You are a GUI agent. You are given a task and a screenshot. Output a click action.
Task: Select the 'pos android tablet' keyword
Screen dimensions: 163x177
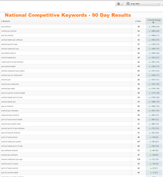(8, 66)
